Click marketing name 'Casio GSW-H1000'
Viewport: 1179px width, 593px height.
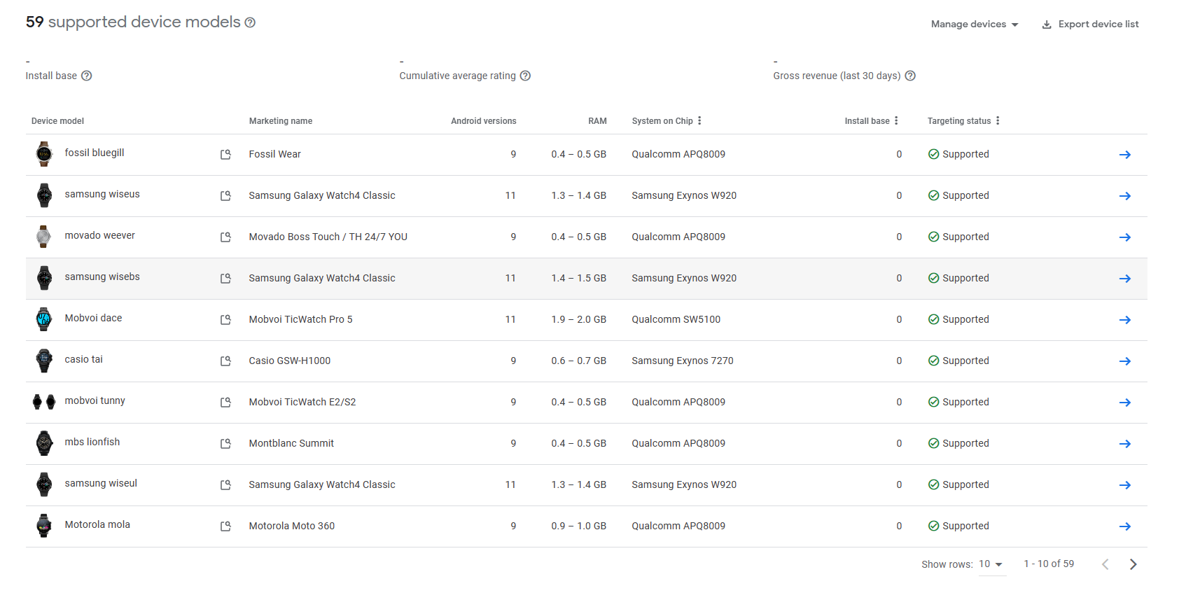click(x=290, y=361)
